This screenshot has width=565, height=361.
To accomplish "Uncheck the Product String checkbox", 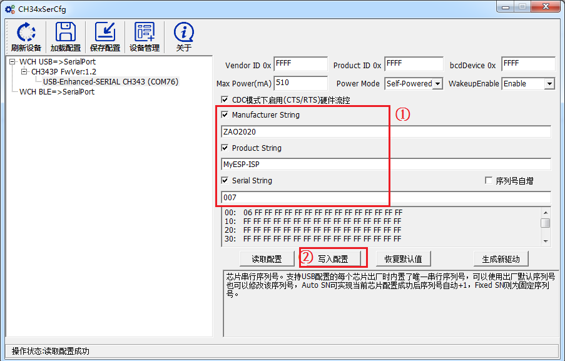I will 225,148.
